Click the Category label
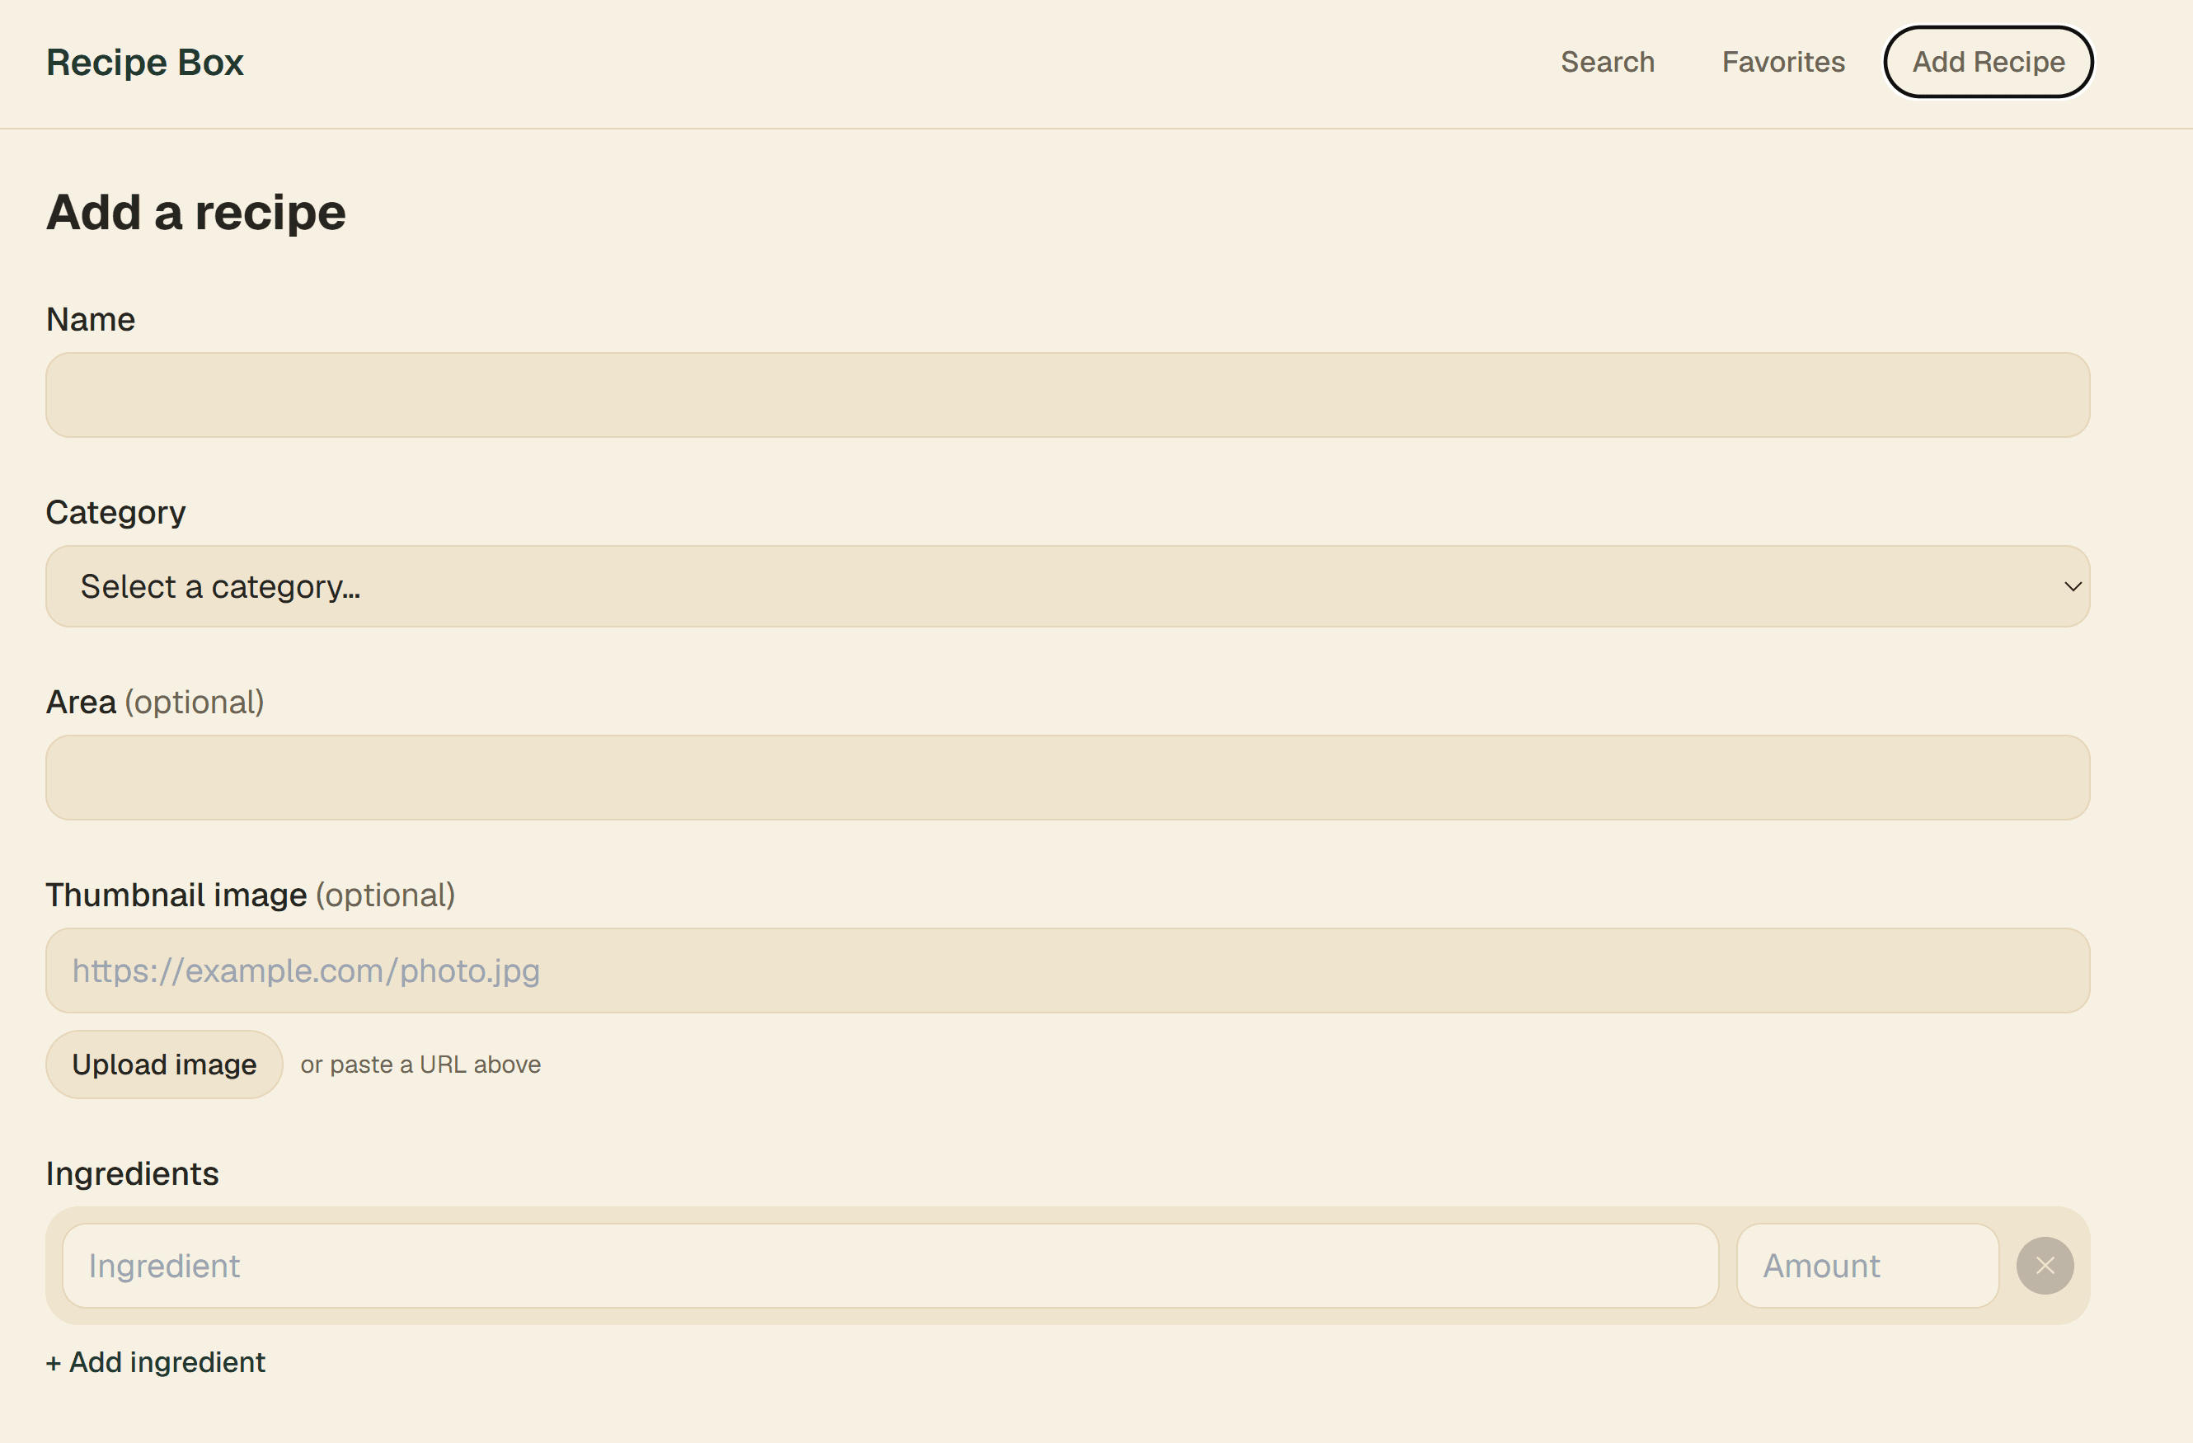This screenshot has width=2193, height=1443. (116, 512)
